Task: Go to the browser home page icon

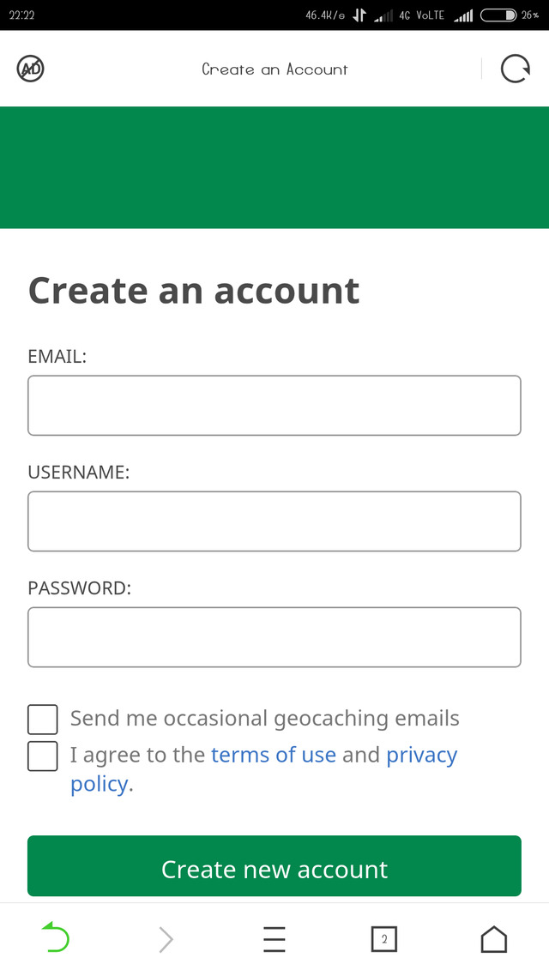Action: click(x=493, y=939)
